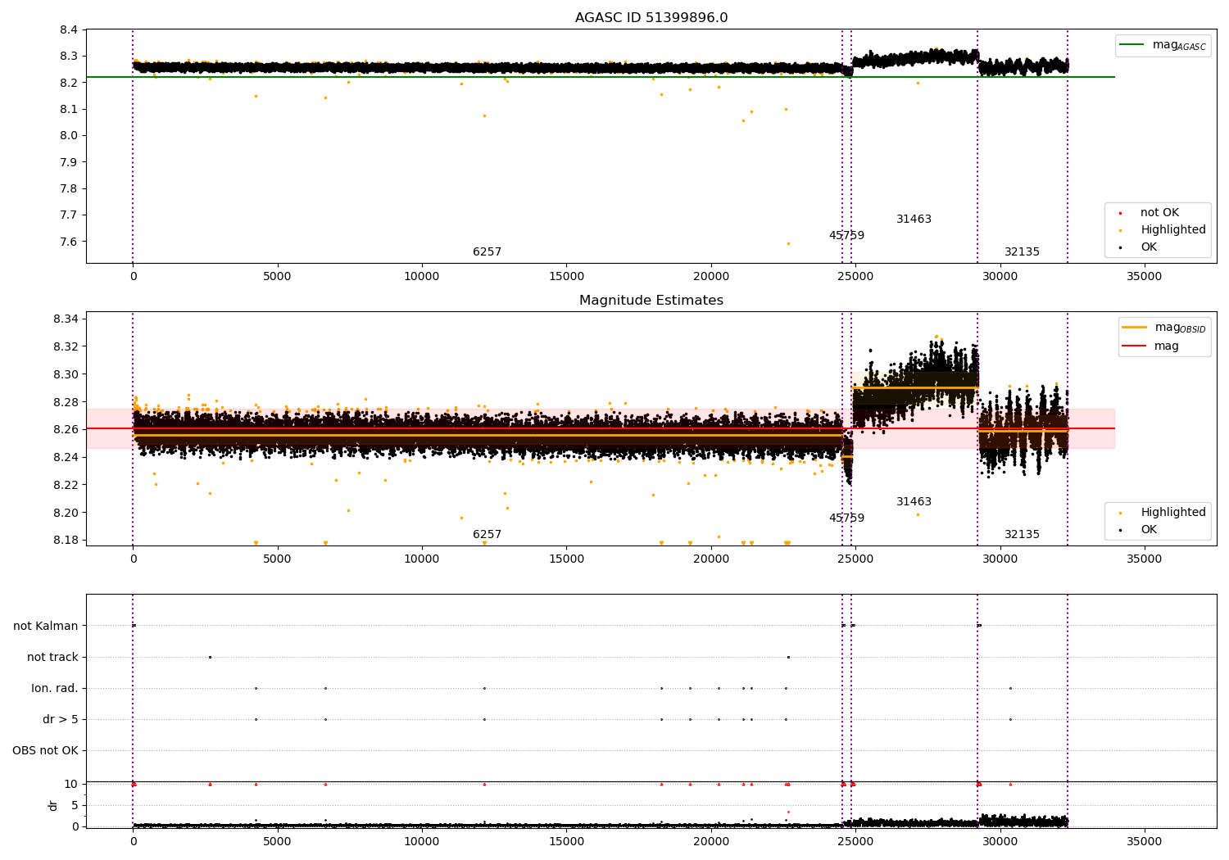Click the 'OK' legend entry in middle plot

click(1149, 530)
